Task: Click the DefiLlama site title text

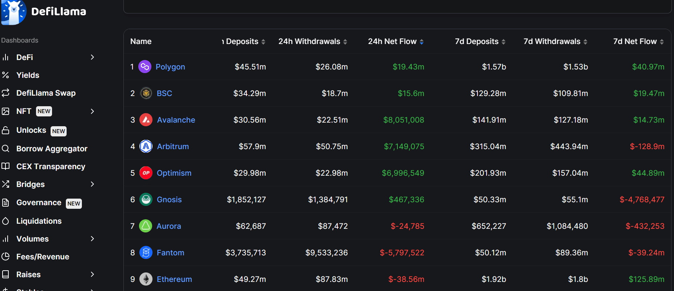Action: coord(59,12)
